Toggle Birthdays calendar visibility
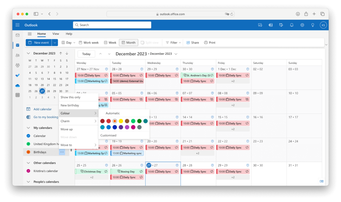This screenshot has height=202, width=341. tap(28, 152)
